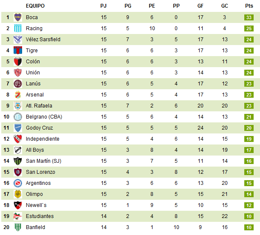Click the Godoy Cruz crest icon
The width and height of the screenshot is (260, 235).
click(18, 128)
